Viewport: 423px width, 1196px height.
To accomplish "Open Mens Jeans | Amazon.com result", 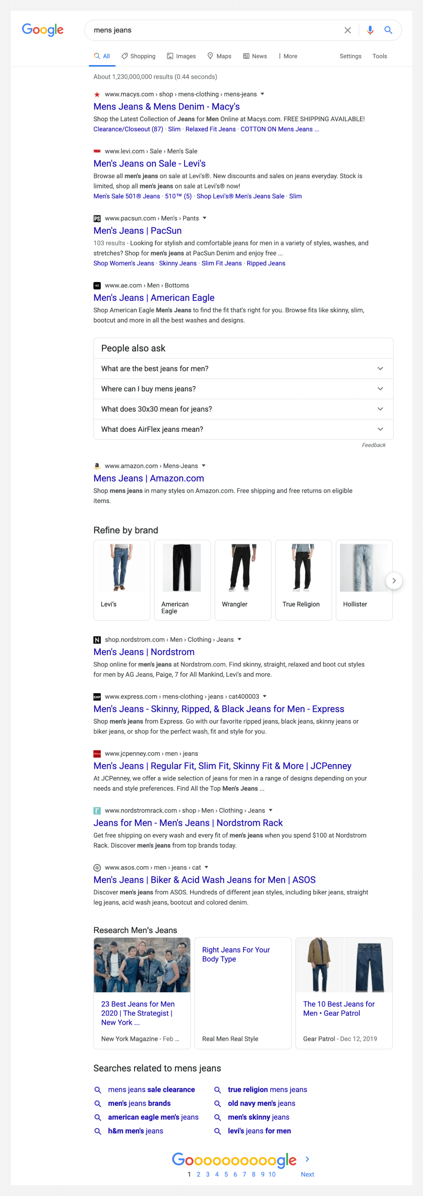I will pos(148,478).
